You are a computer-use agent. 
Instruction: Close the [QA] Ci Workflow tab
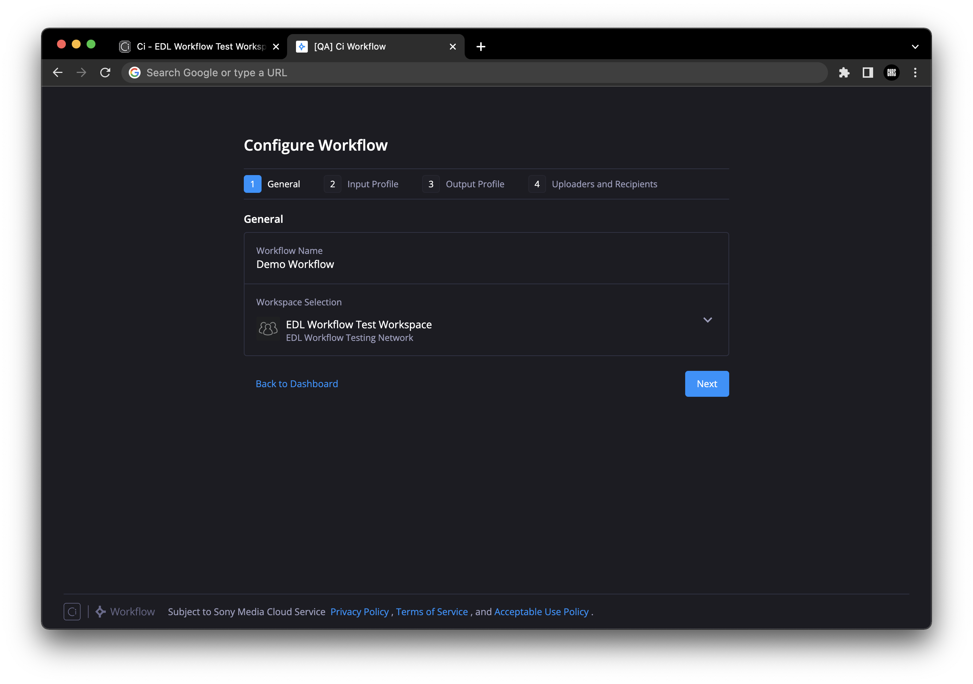[452, 47]
